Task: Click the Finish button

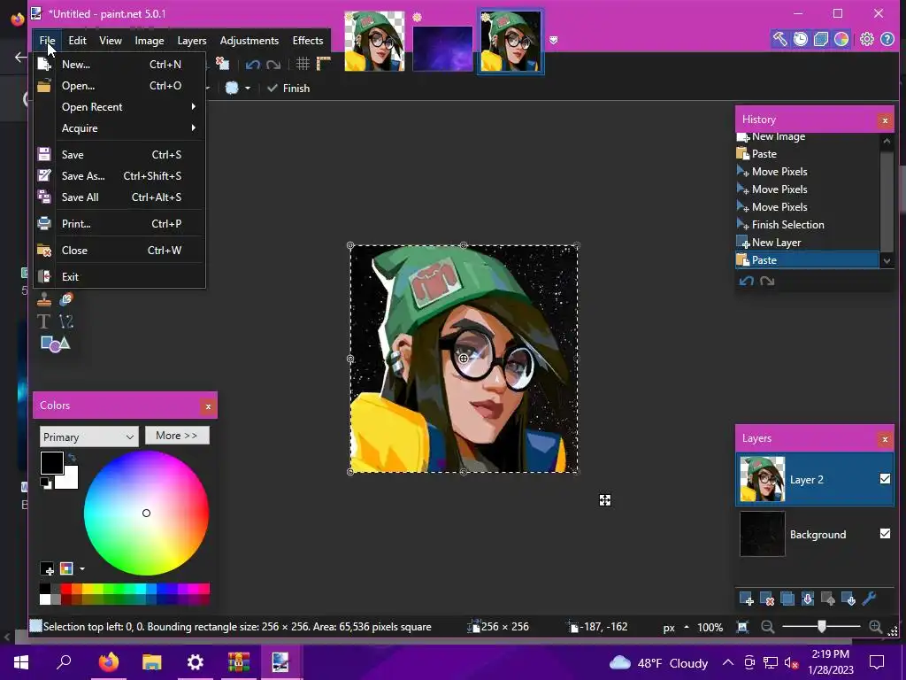Action: click(x=289, y=89)
